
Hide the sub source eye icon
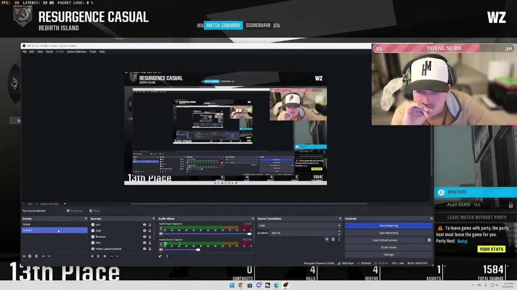coord(144,225)
